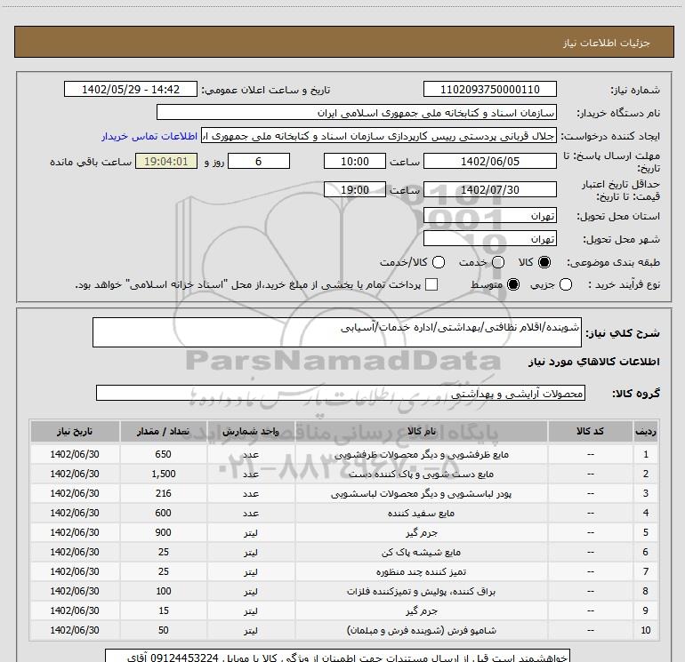The height and width of the screenshot is (662, 685).
Task: Click the quantity cell 1,500
Action: click(x=164, y=474)
